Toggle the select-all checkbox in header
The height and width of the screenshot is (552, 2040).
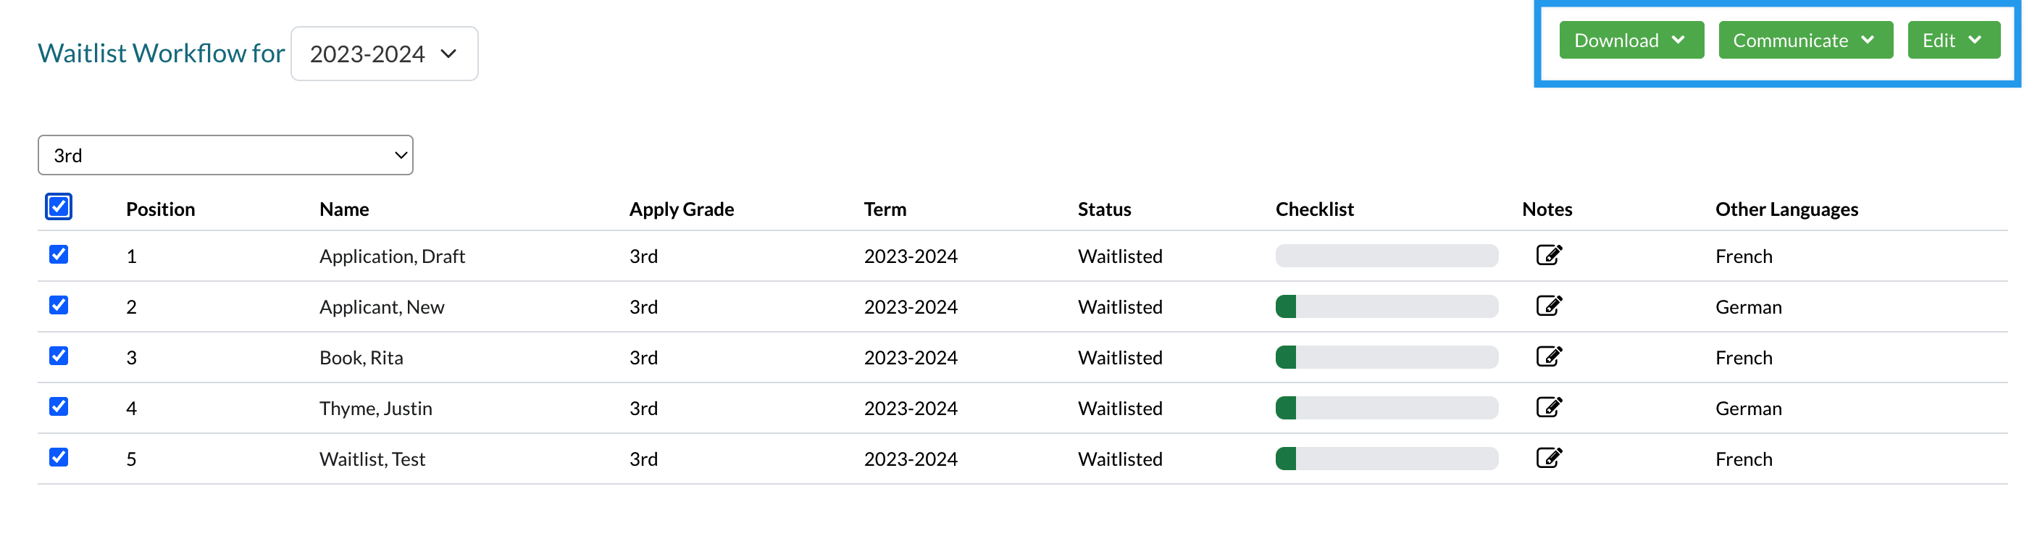click(59, 206)
